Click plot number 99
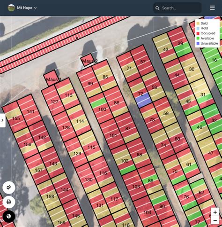This screenshot has width=222, height=227. click(90, 84)
